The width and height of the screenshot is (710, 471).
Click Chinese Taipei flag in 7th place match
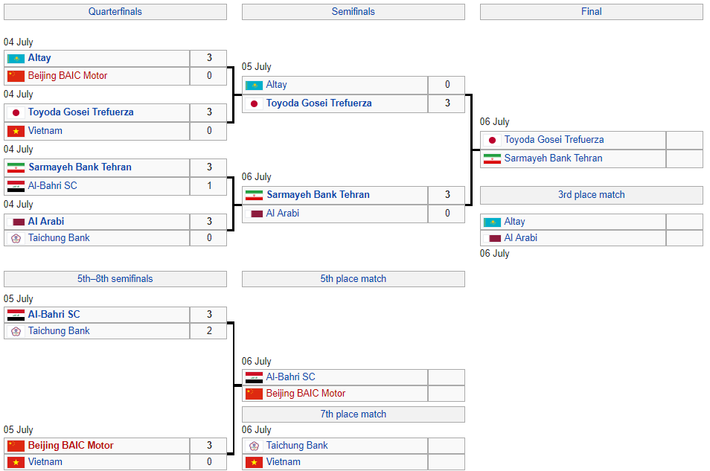coord(254,446)
